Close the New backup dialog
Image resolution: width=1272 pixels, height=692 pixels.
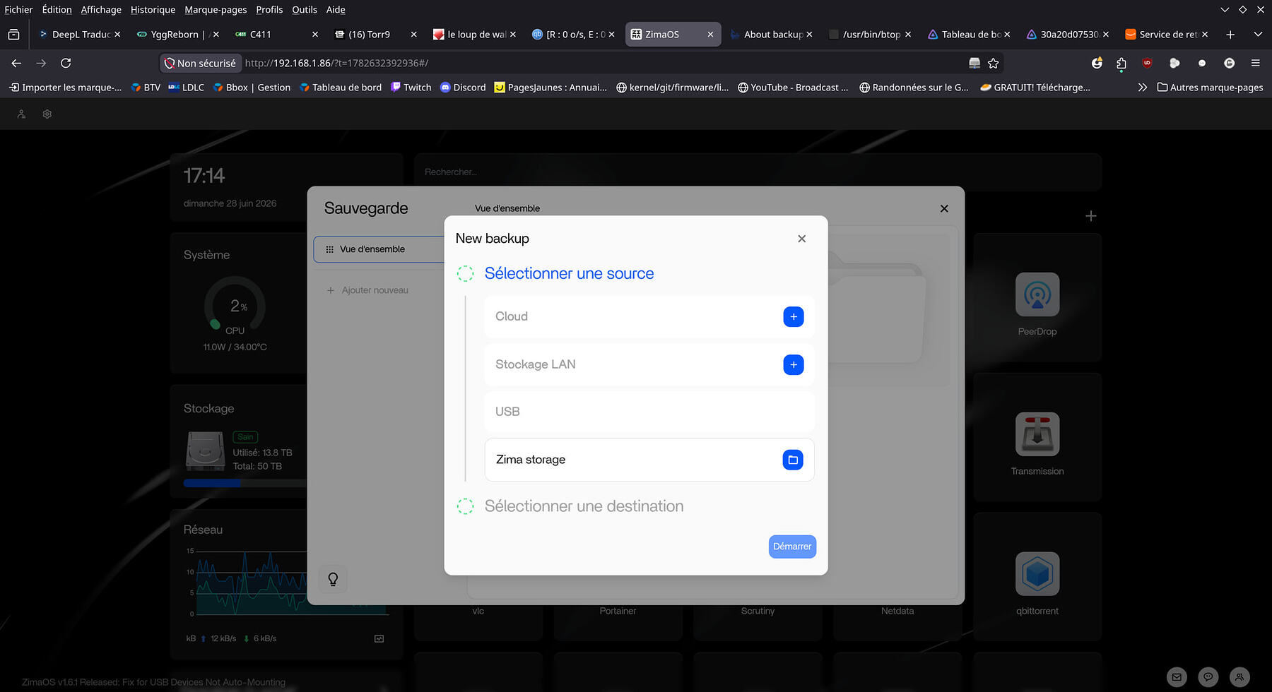[x=801, y=239]
